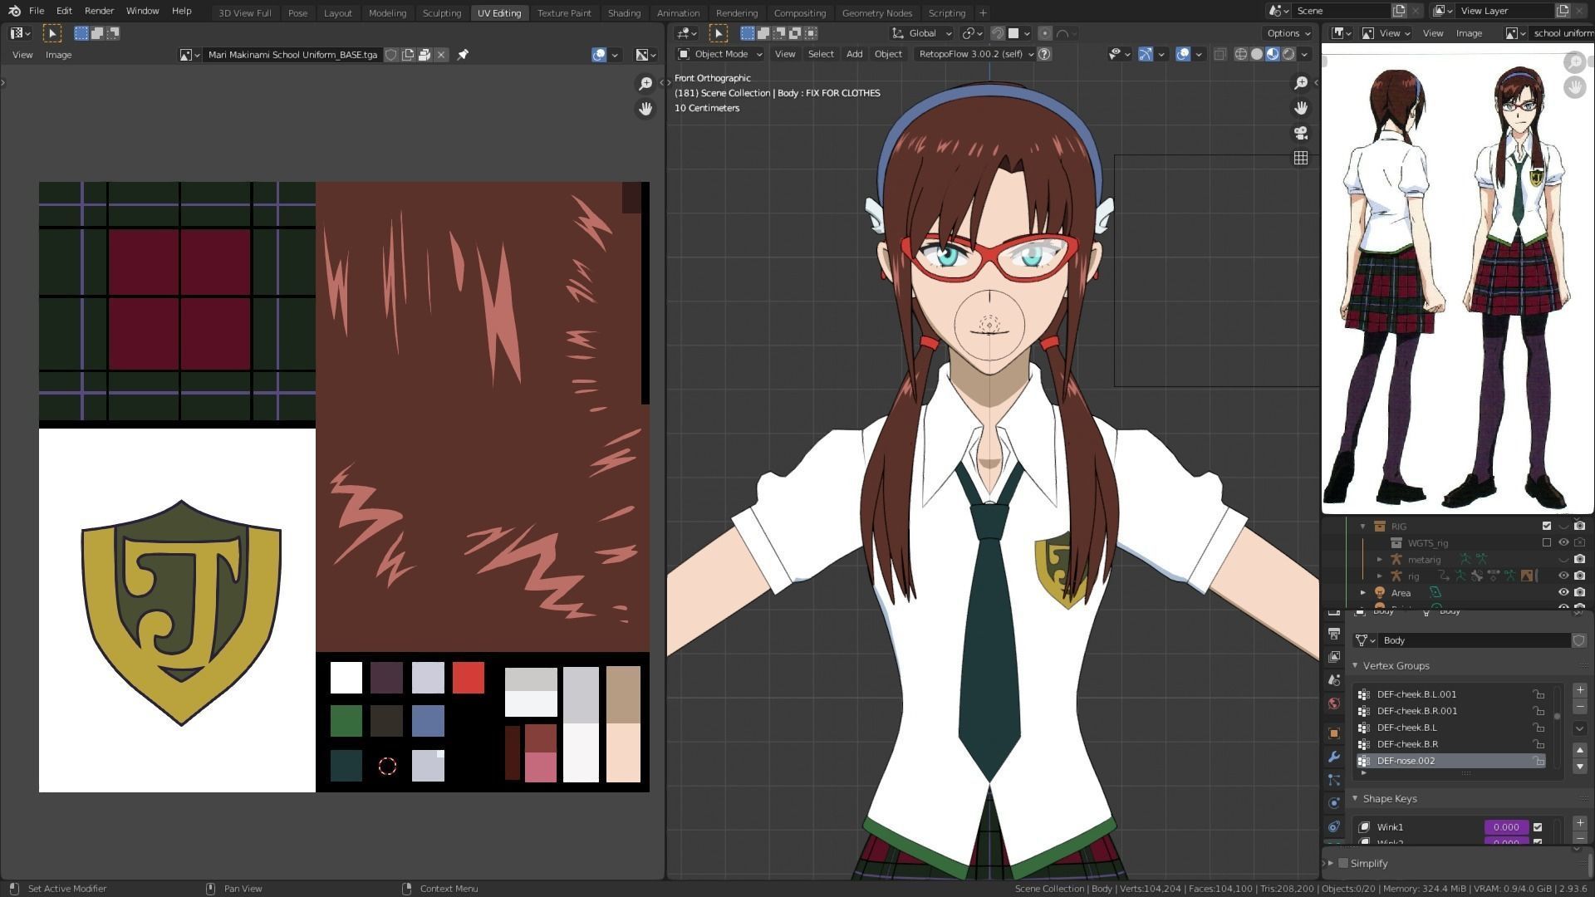The height and width of the screenshot is (897, 1595).
Task: Toggle gizmo visibility in 3D viewport
Action: [x=1146, y=54]
